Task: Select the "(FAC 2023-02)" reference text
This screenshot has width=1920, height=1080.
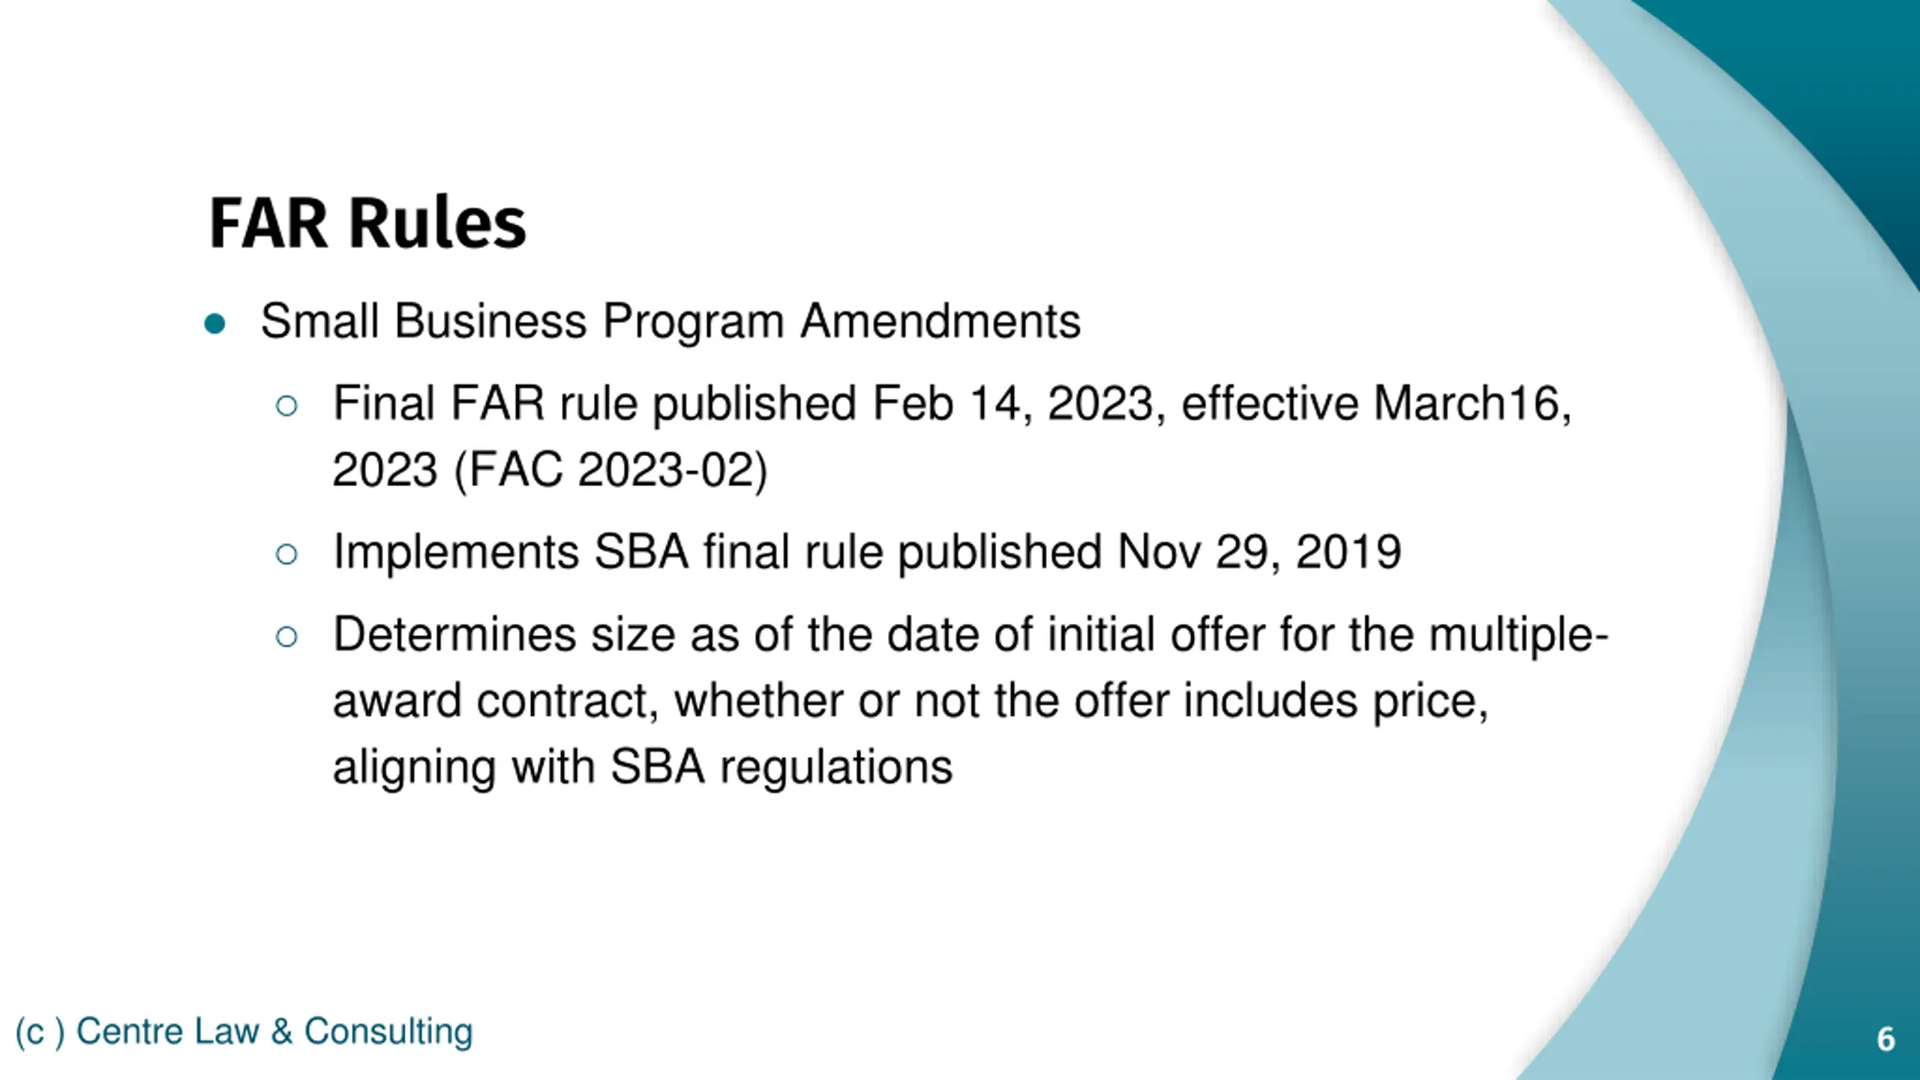Action: point(610,470)
